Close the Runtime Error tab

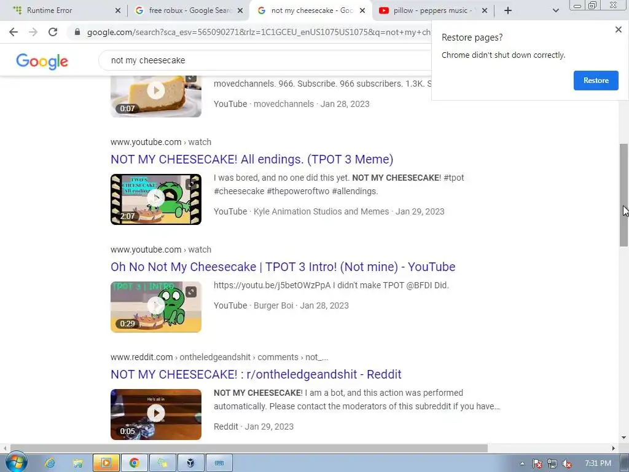(x=117, y=10)
